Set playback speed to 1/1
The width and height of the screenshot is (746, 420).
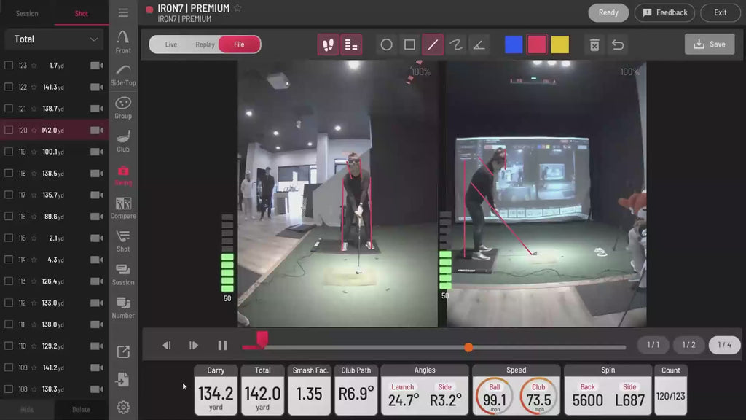pos(653,345)
